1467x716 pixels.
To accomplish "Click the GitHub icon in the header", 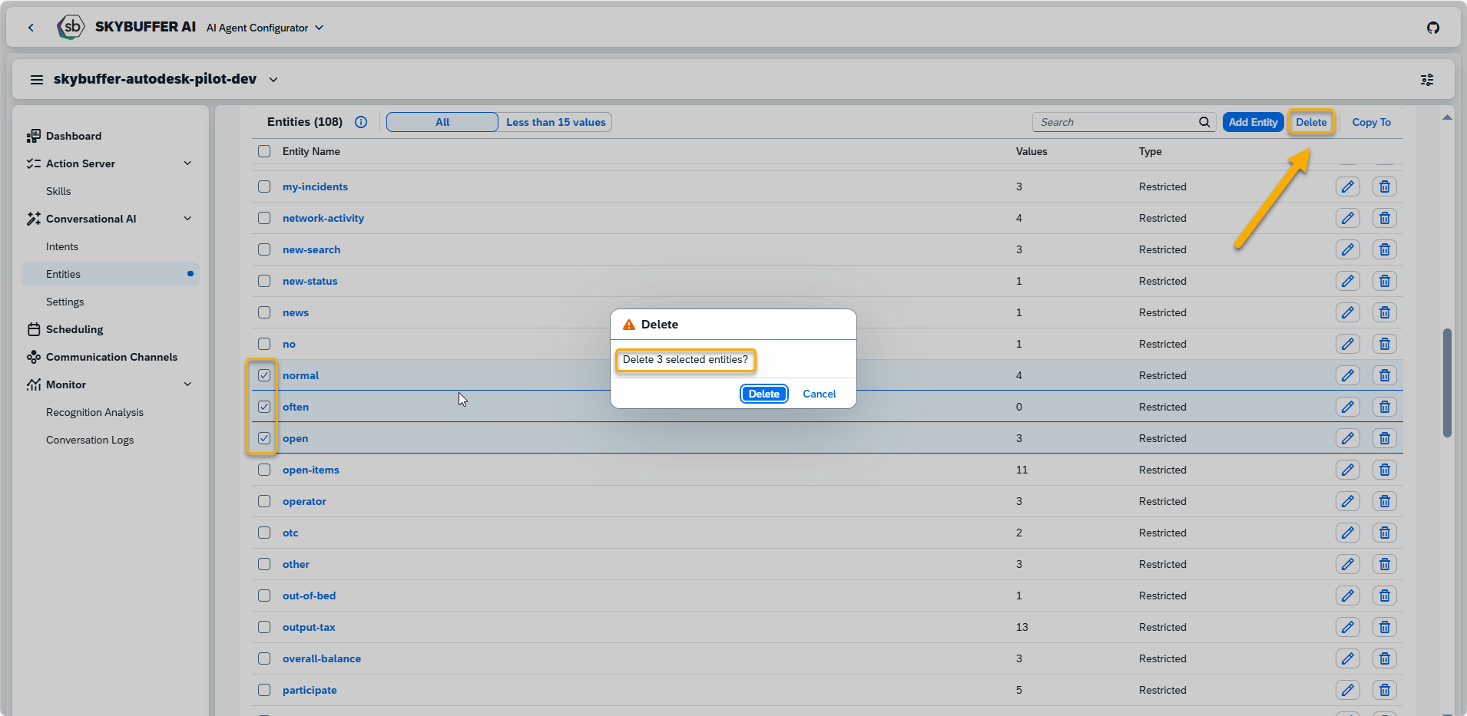I will pyautogui.click(x=1432, y=28).
